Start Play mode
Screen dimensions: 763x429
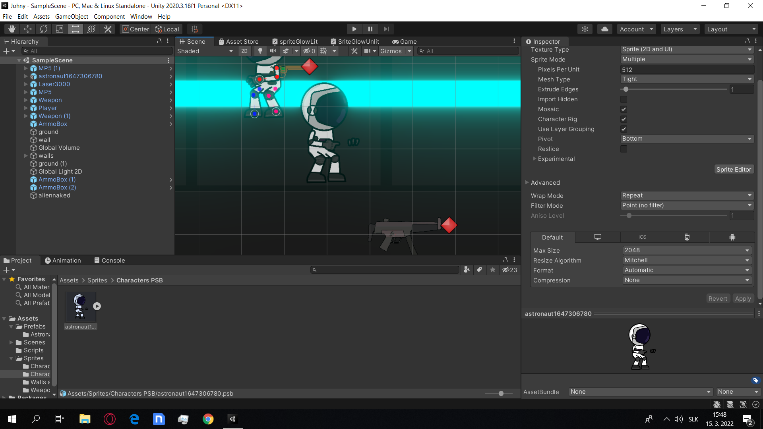(354, 29)
